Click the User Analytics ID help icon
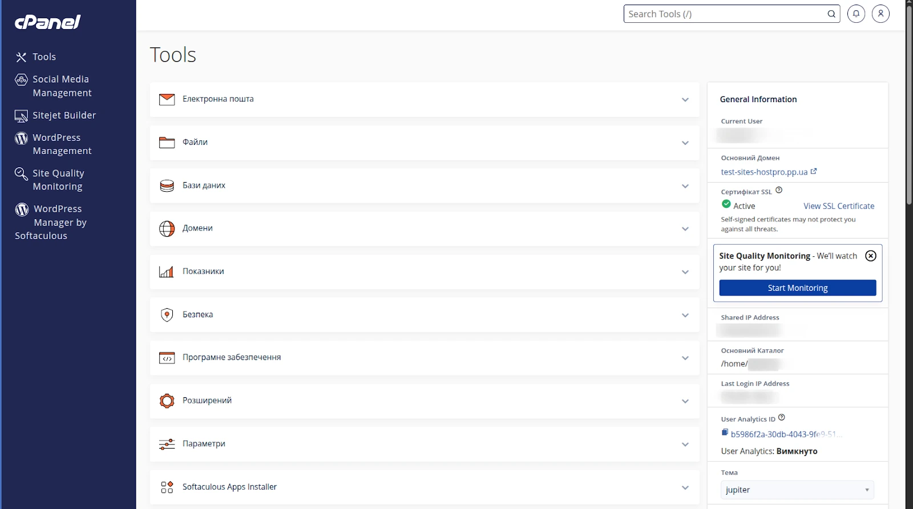Viewport: 913px width, 509px height. [x=782, y=418]
